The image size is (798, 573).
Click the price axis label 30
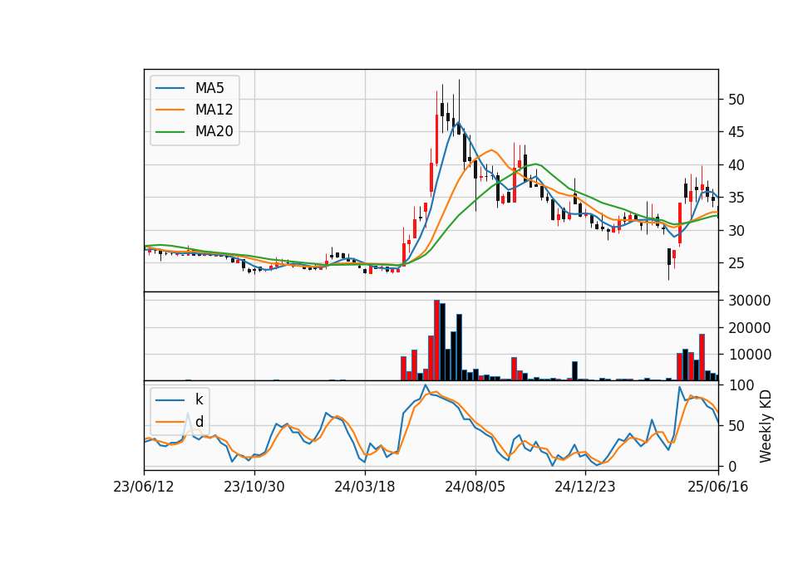pos(736,231)
